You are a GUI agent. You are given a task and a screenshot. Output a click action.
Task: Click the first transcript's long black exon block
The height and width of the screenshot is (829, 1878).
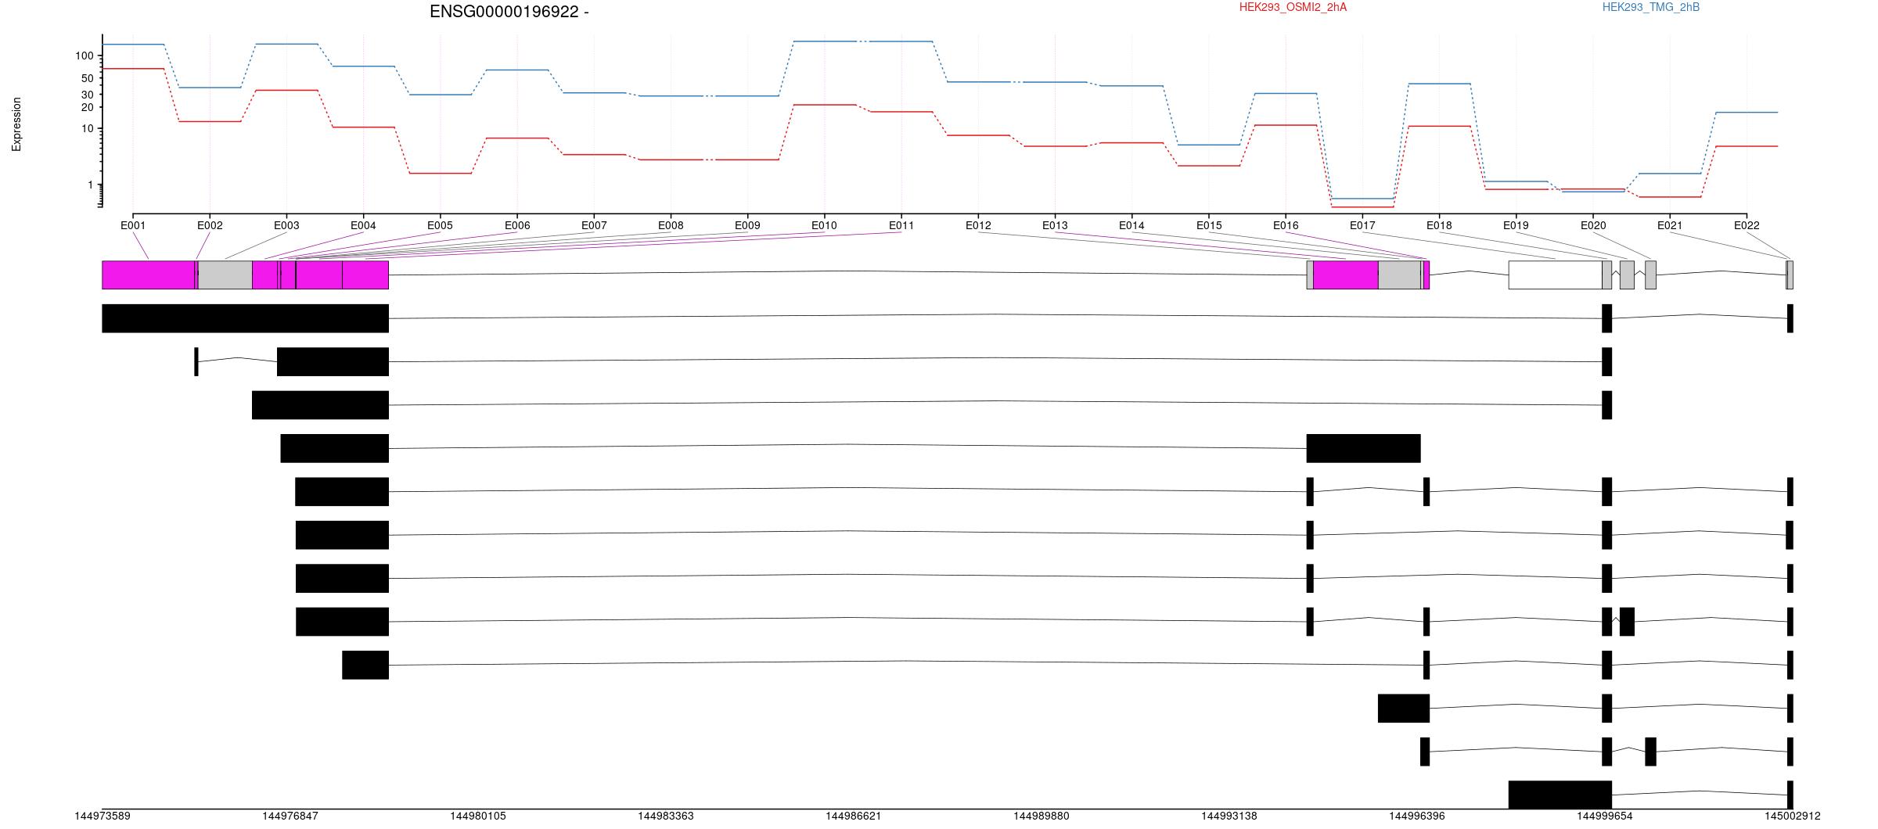pos(246,318)
